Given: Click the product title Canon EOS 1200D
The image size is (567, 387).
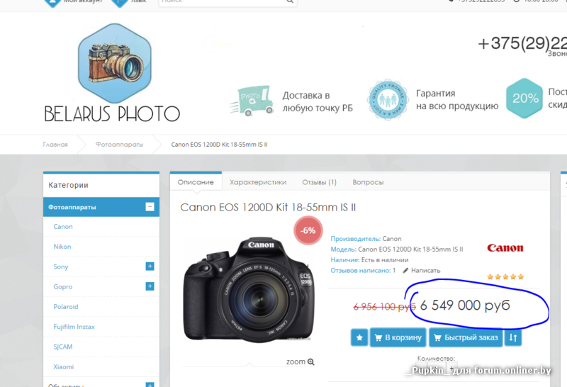Looking at the screenshot, I should point(268,207).
